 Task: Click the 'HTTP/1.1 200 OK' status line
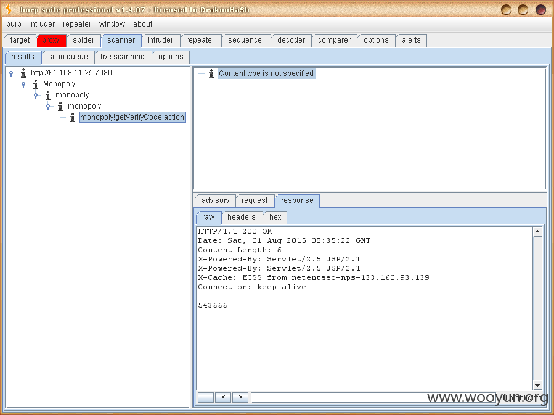tap(235, 231)
